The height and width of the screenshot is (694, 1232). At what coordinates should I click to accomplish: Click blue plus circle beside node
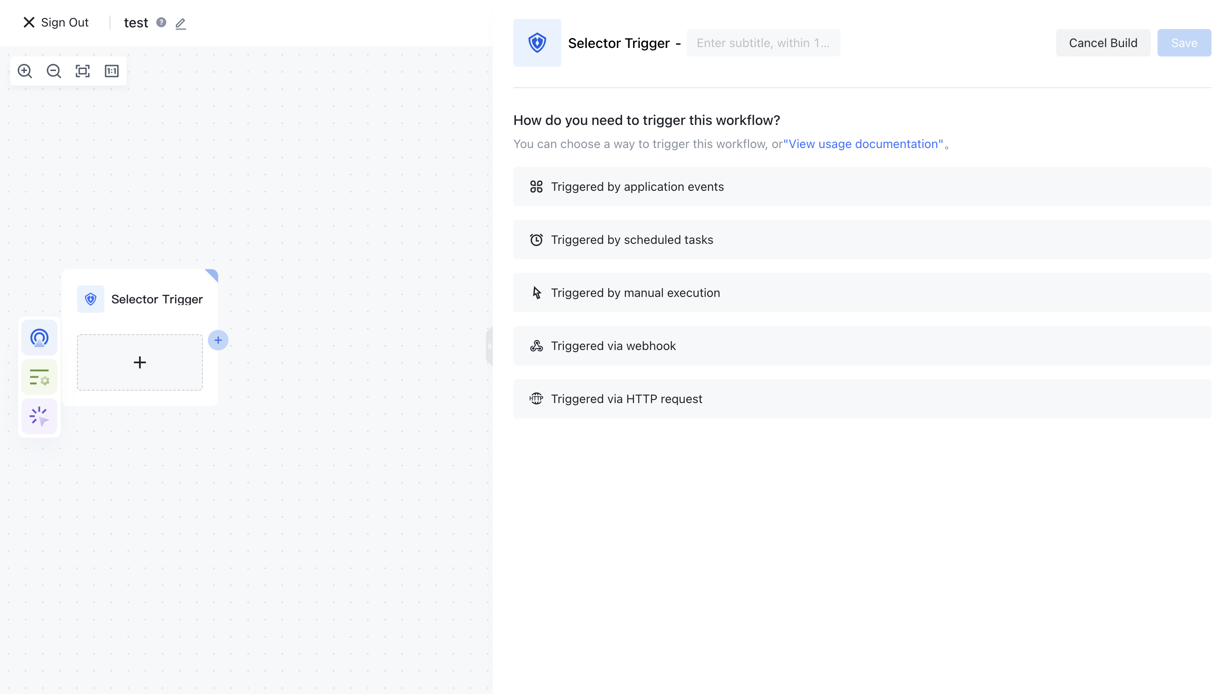point(218,340)
